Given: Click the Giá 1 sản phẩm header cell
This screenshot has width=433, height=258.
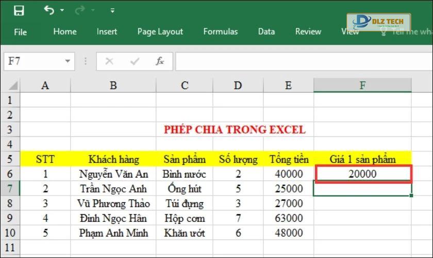Looking at the screenshot, I should click(x=362, y=159).
